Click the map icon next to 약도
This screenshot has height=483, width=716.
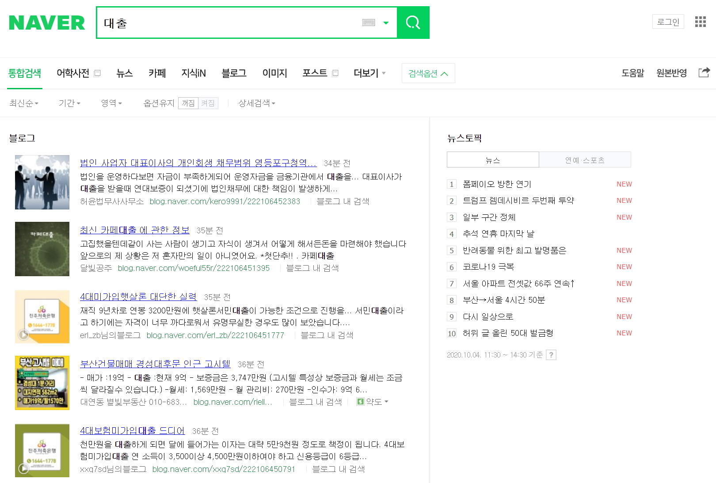tap(360, 402)
